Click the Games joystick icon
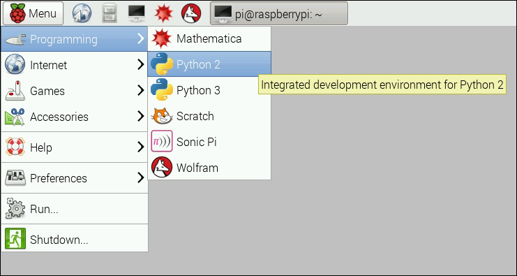 15,90
